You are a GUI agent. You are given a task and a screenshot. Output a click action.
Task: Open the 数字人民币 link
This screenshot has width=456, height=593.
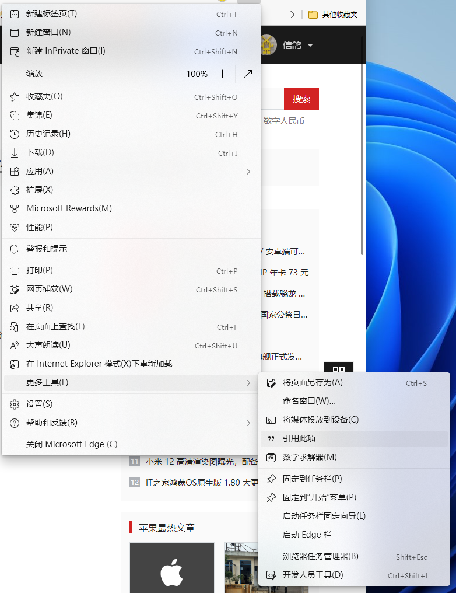click(284, 121)
